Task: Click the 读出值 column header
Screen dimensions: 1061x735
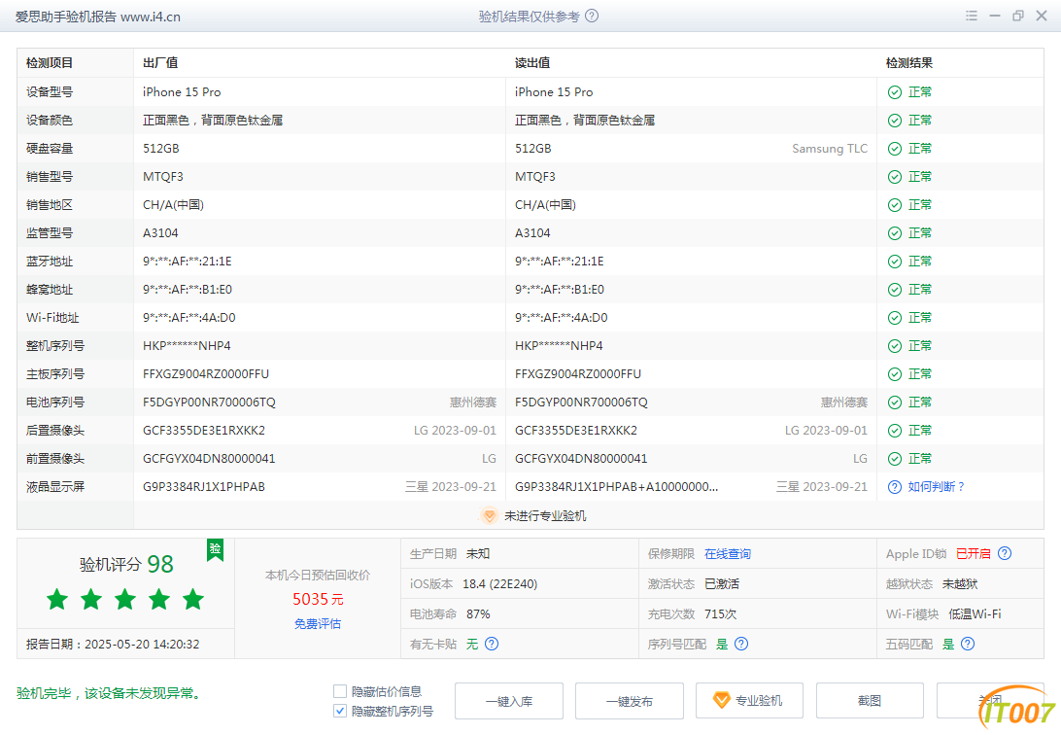Action: (532, 63)
